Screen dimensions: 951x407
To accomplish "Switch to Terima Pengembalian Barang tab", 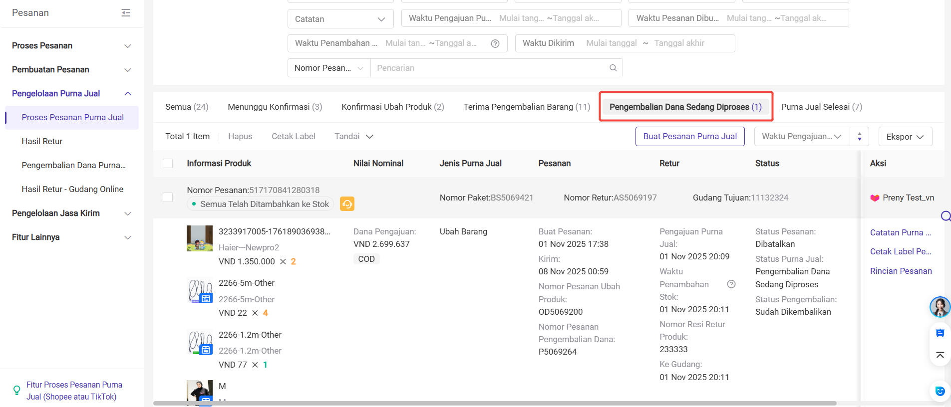I will click(526, 107).
